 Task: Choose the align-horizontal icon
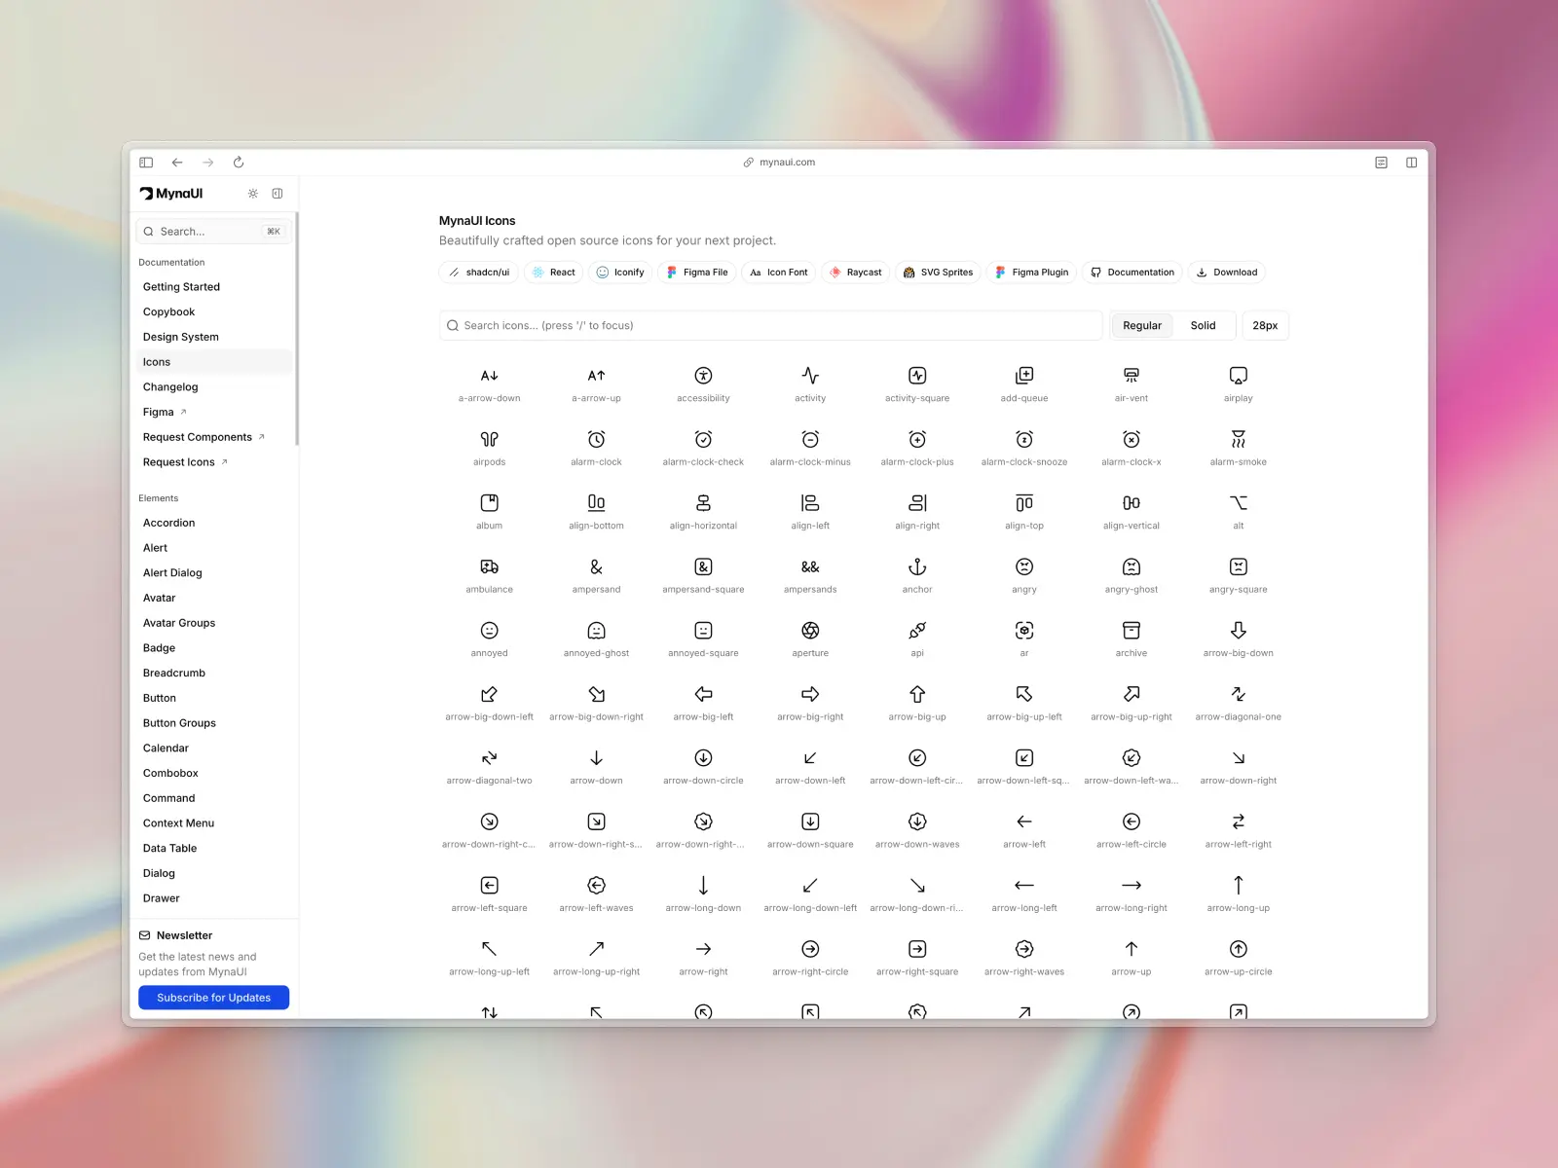click(703, 503)
